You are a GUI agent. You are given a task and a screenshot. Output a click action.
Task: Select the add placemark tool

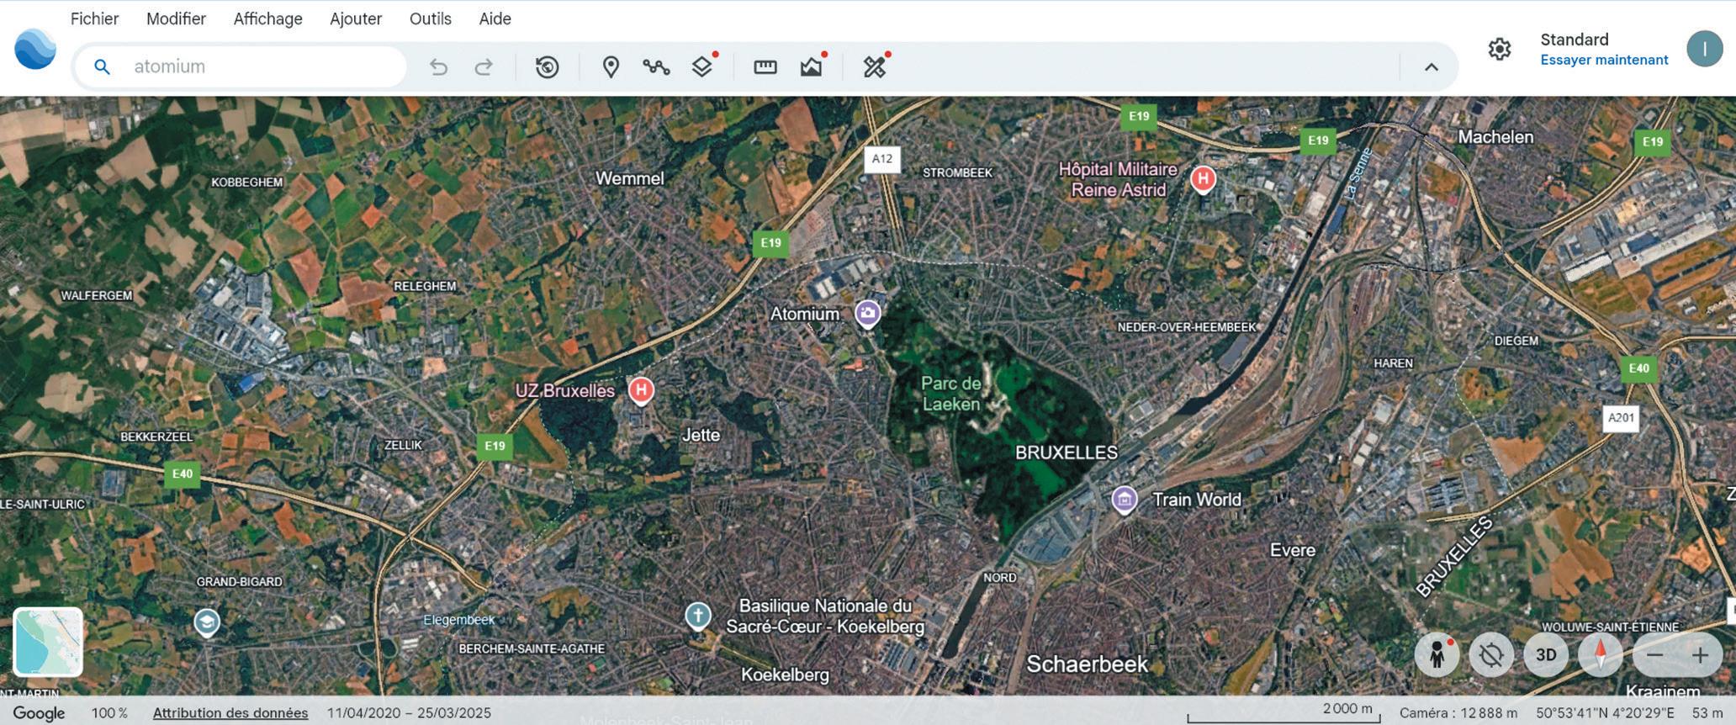click(x=611, y=66)
